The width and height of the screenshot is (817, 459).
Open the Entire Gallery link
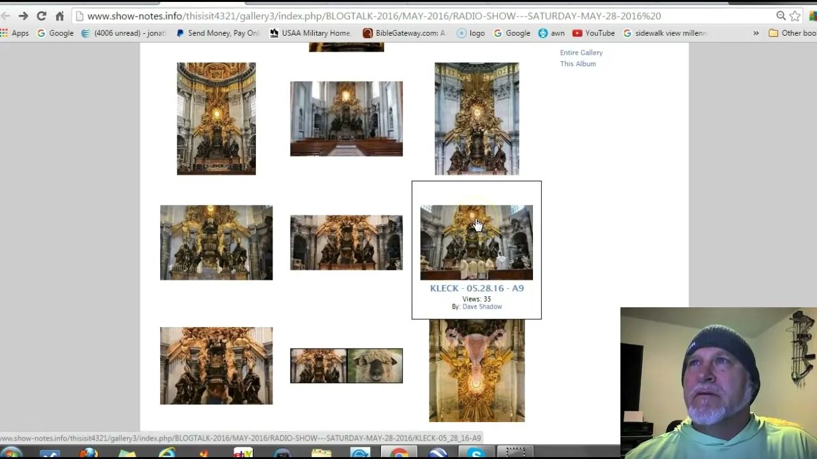pos(581,53)
